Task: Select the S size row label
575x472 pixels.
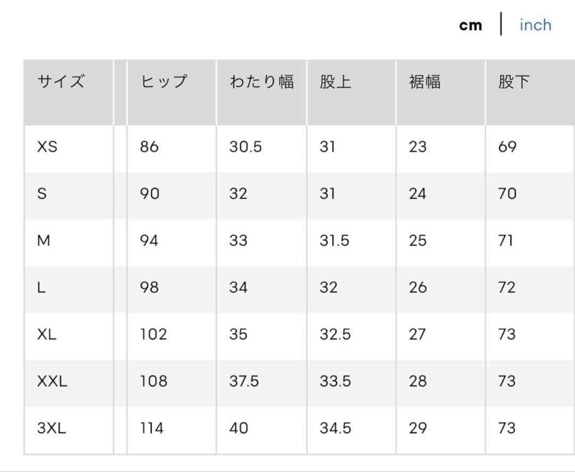Action: pos(42,193)
